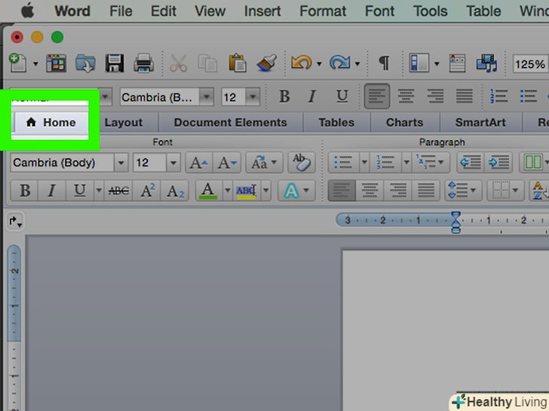This screenshot has width=549, height=411.
Task: Click the Sort A to Z icon
Action: [x=539, y=190]
